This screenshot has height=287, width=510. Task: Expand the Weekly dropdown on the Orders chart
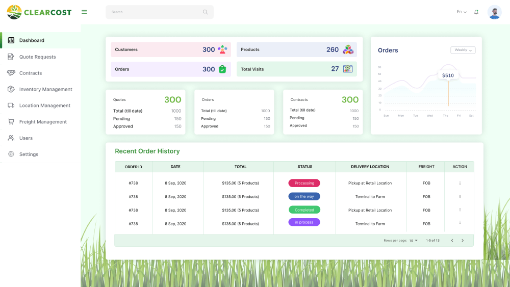click(x=463, y=50)
